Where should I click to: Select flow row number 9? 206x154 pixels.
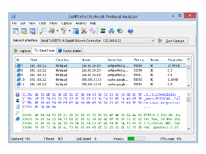[100, 75]
